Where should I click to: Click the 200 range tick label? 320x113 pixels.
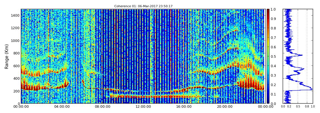coord(16,91)
